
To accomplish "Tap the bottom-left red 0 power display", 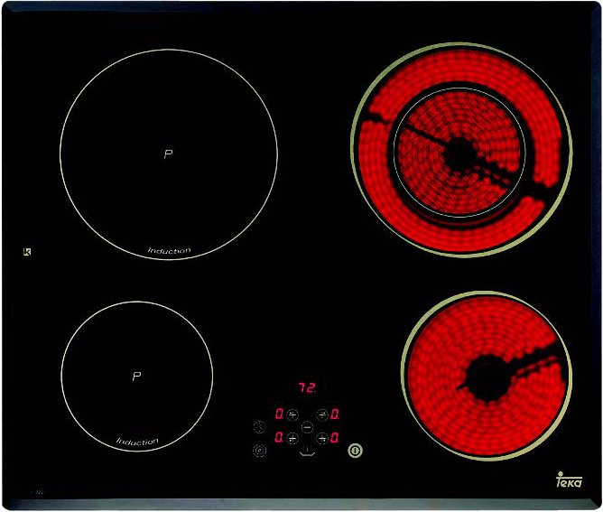I will 279,438.
